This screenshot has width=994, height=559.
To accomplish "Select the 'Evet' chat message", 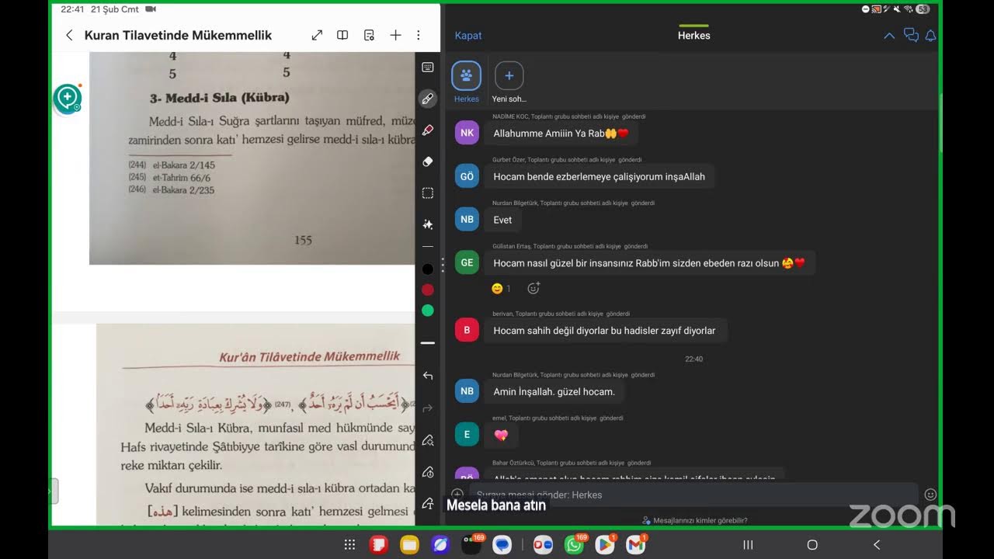I will pyautogui.click(x=503, y=220).
